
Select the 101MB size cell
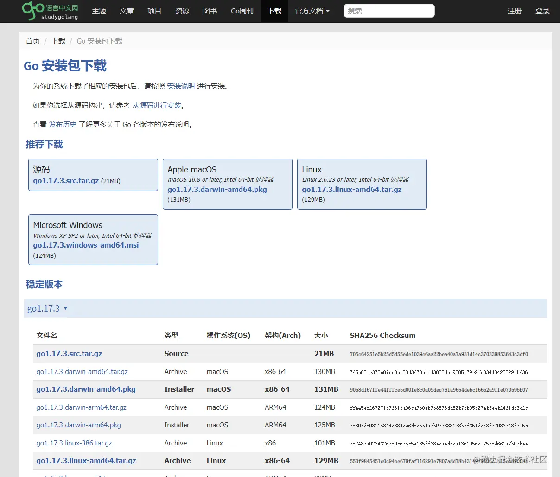(x=325, y=443)
